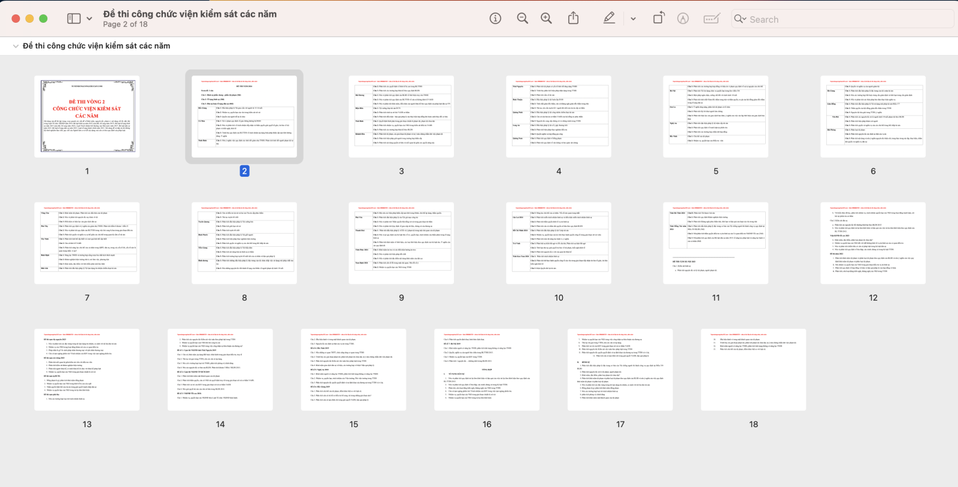Expand the highlight color options chevron
Viewport: 958px width, 487px height.
point(633,19)
